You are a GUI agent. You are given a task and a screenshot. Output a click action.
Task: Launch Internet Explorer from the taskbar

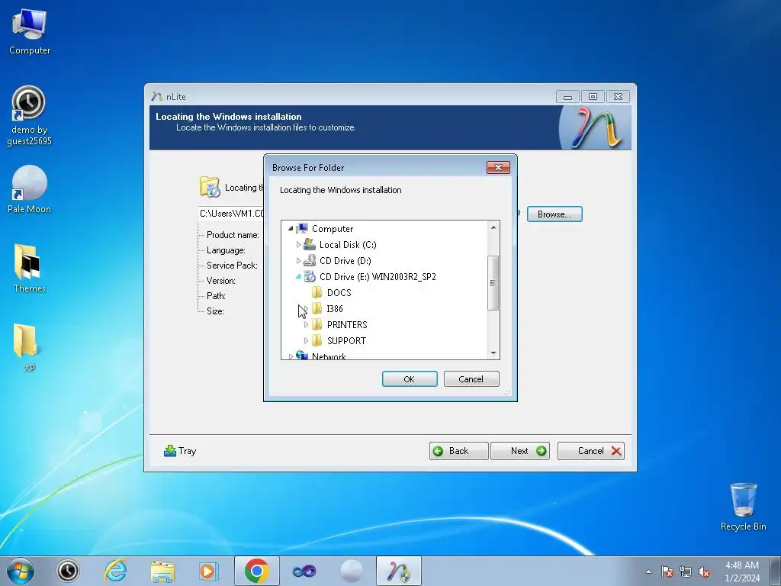coord(115,571)
